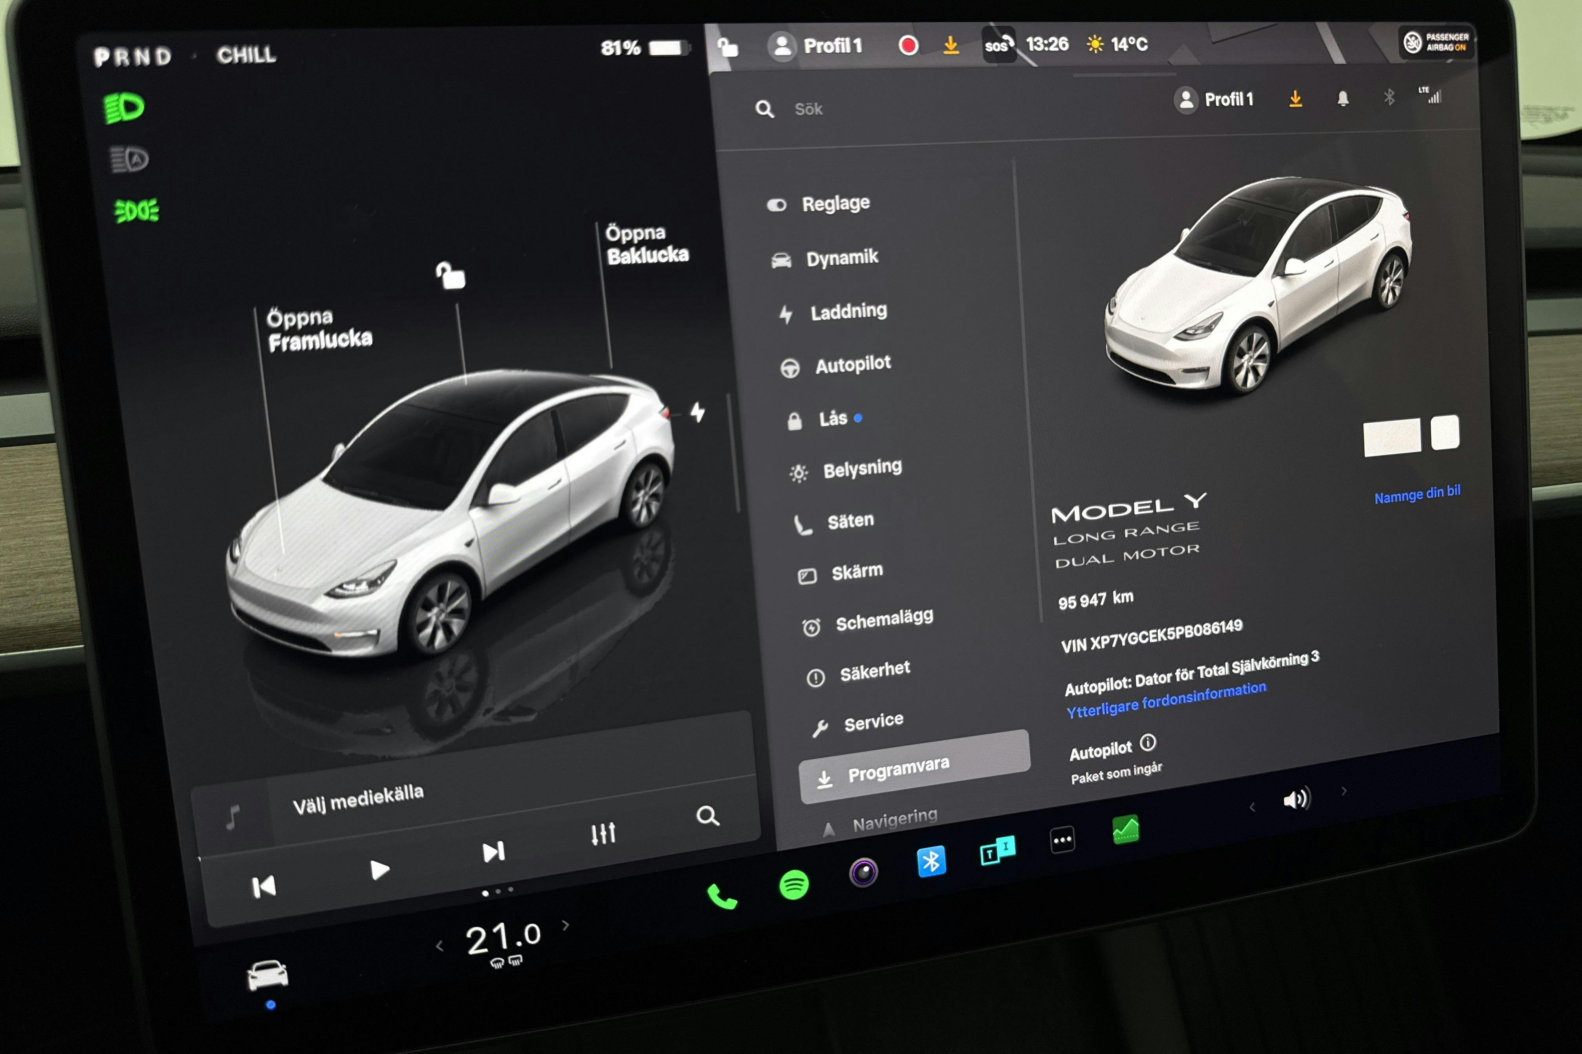Decrease volume with left chevron

coord(1252,807)
